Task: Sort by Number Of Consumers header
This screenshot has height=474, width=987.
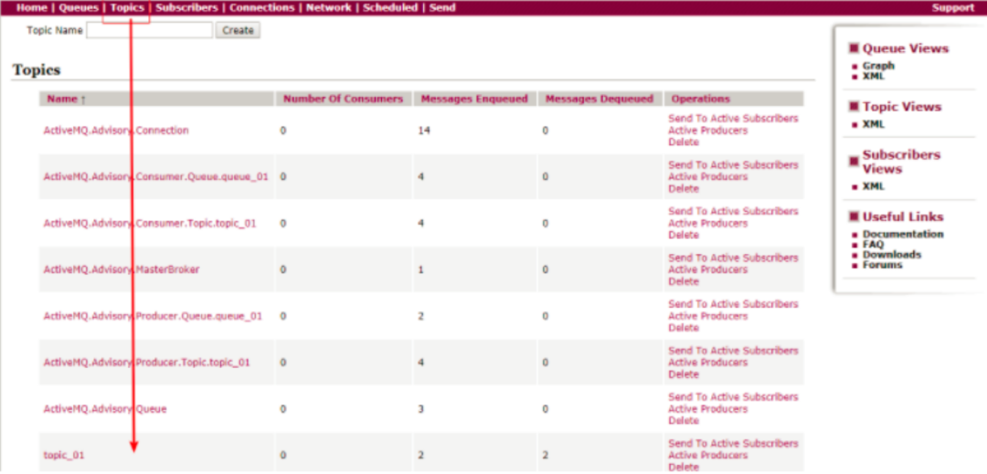Action: tap(343, 99)
